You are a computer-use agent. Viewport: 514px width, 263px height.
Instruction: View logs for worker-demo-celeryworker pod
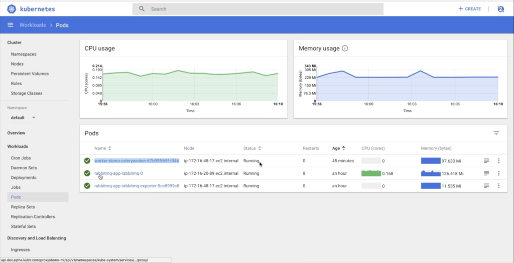click(x=486, y=161)
